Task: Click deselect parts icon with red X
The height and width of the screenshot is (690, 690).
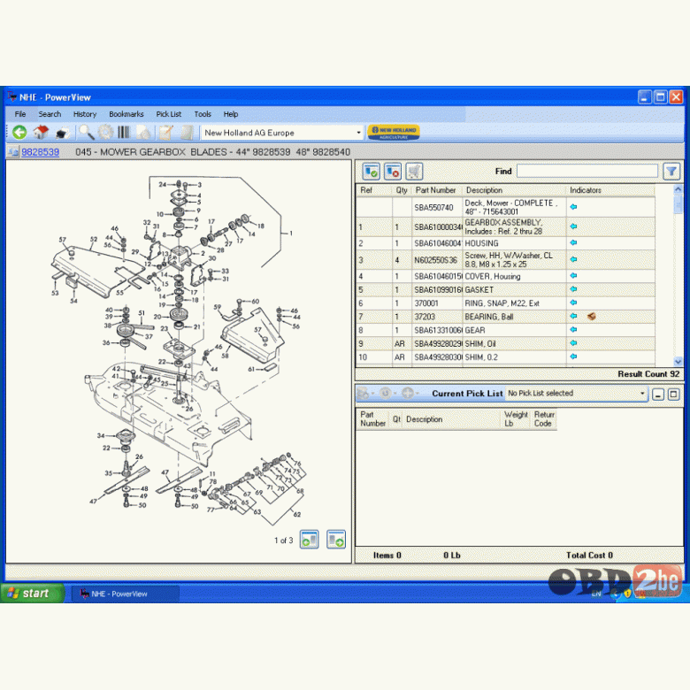Action: [393, 172]
